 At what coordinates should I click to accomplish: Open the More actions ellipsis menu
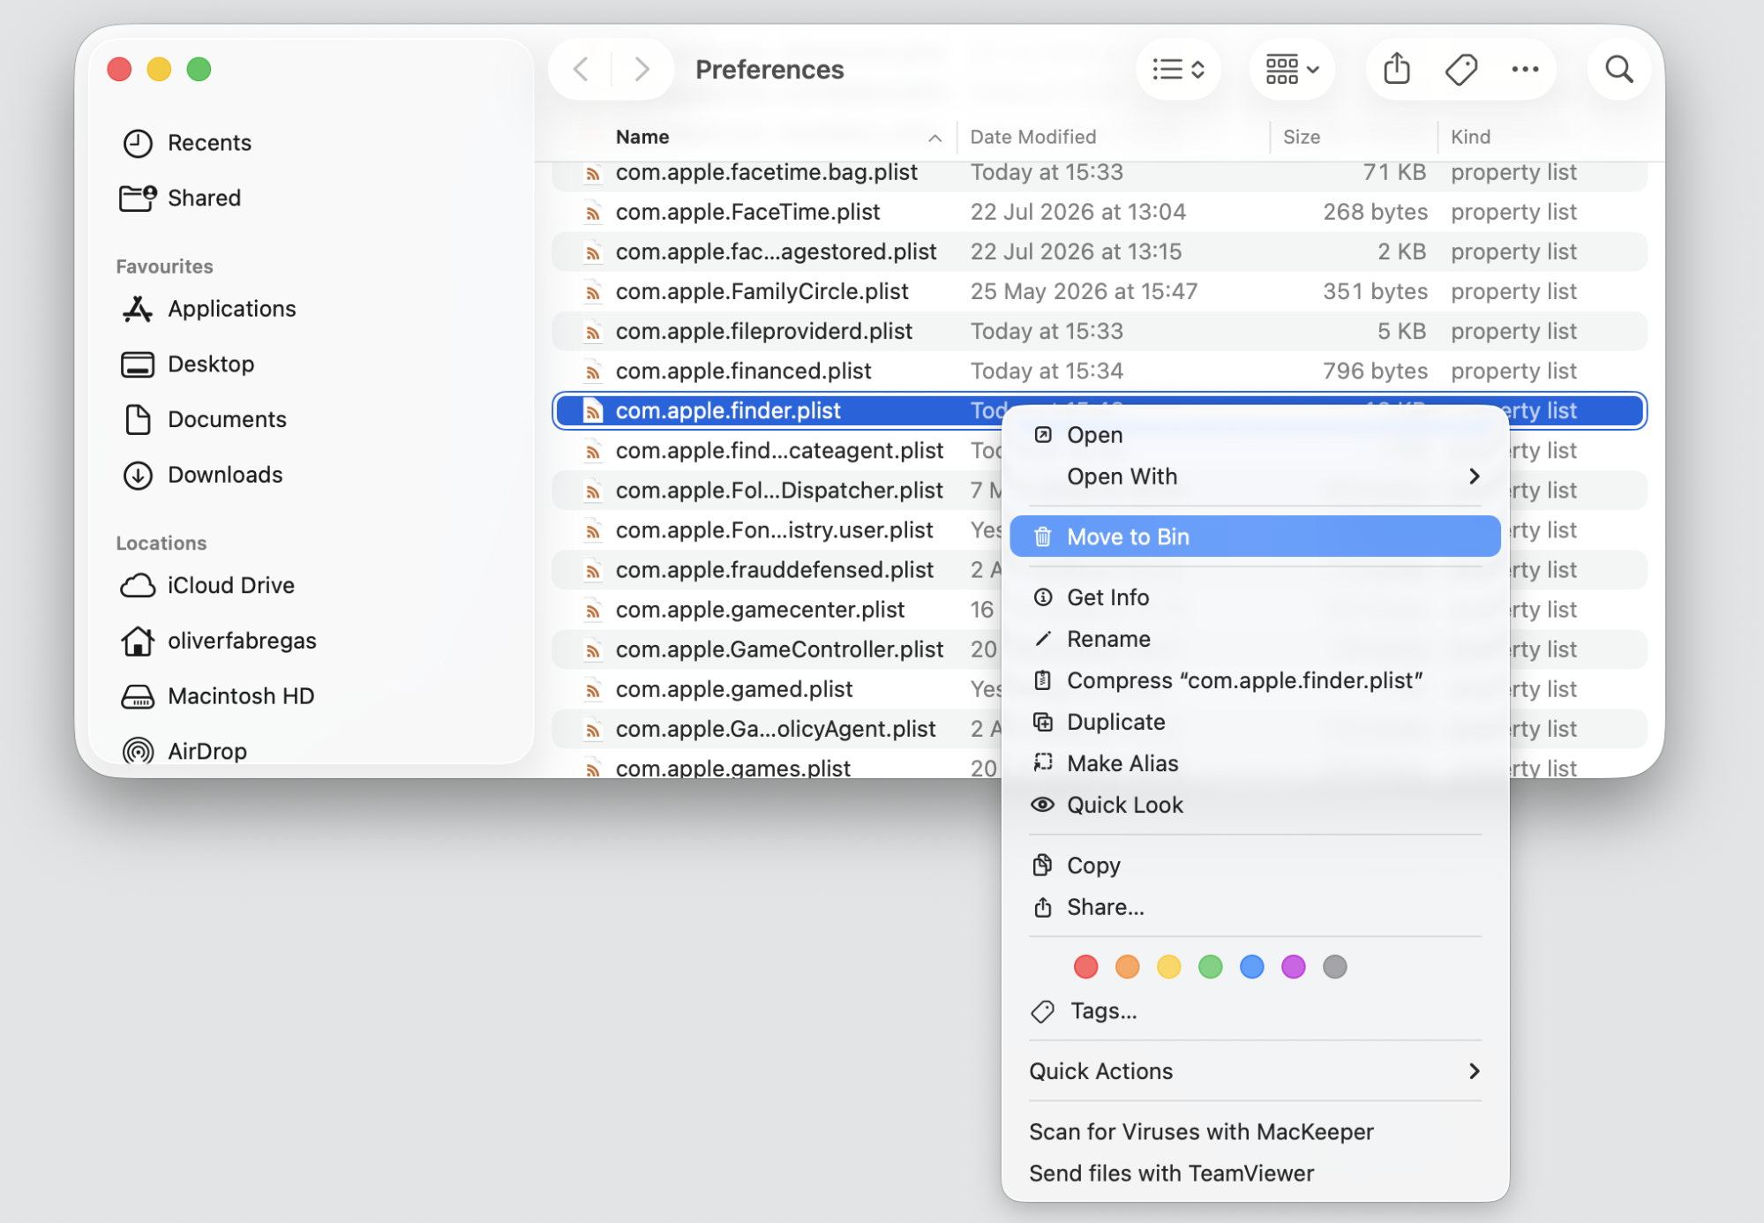tap(1525, 69)
